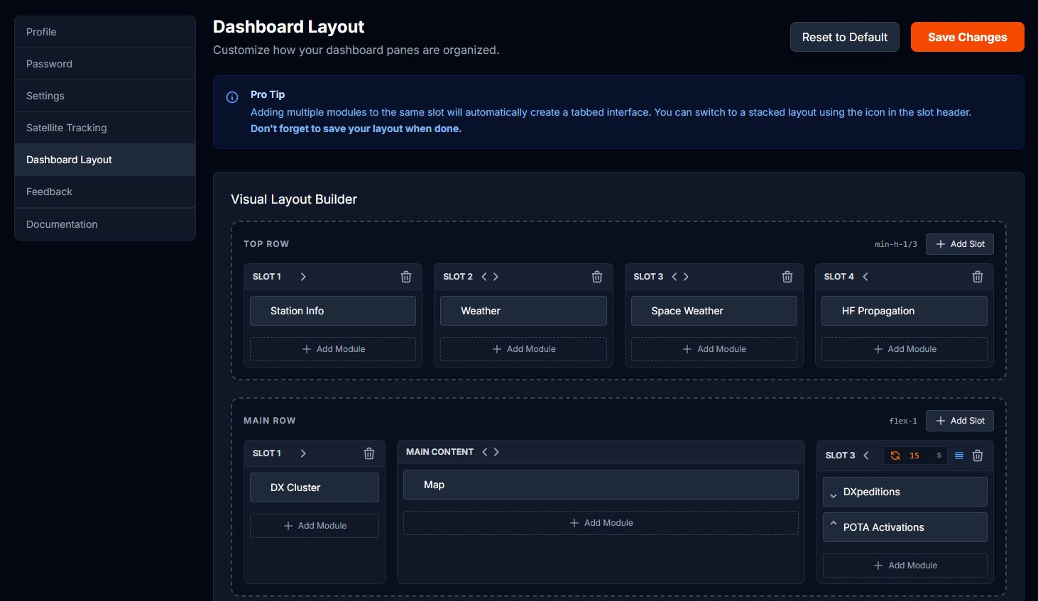Select the Space Weather module
The height and width of the screenshot is (601, 1038).
pyautogui.click(x=714, y=311)
